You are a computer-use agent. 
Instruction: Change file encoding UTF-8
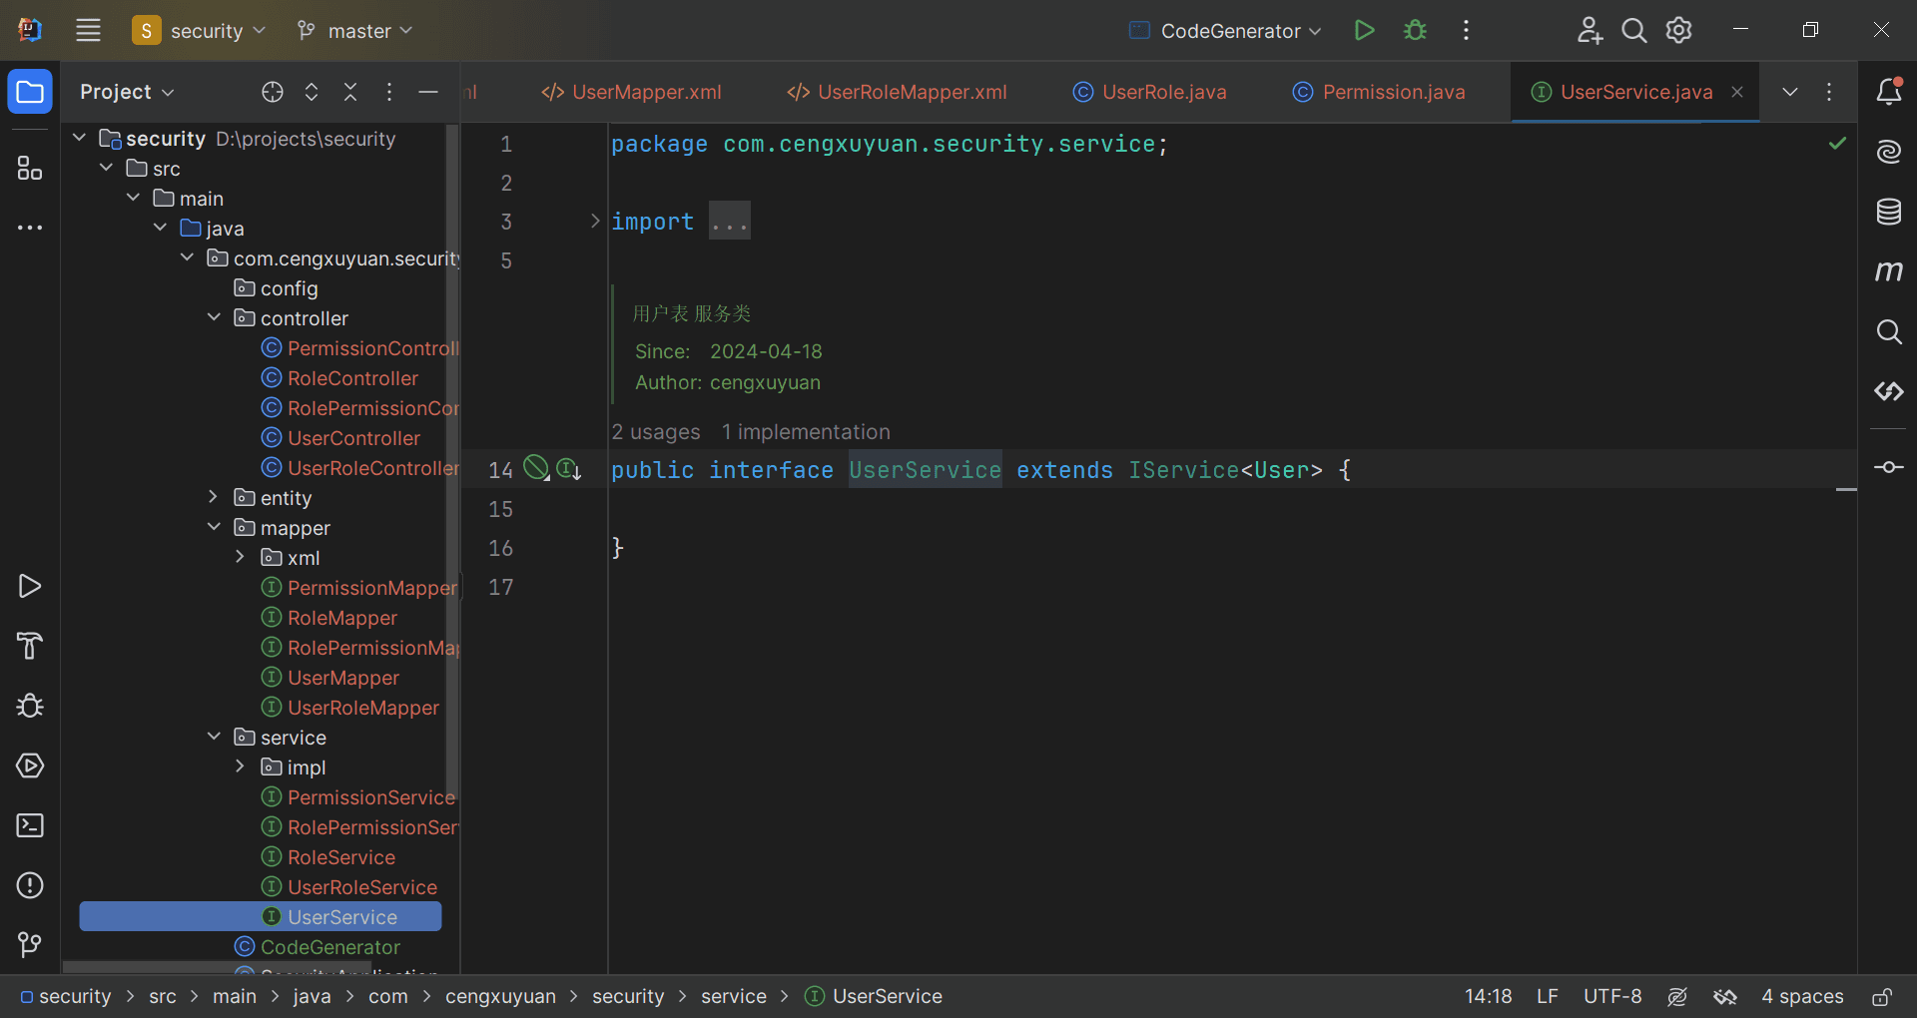pos(1612,996)
